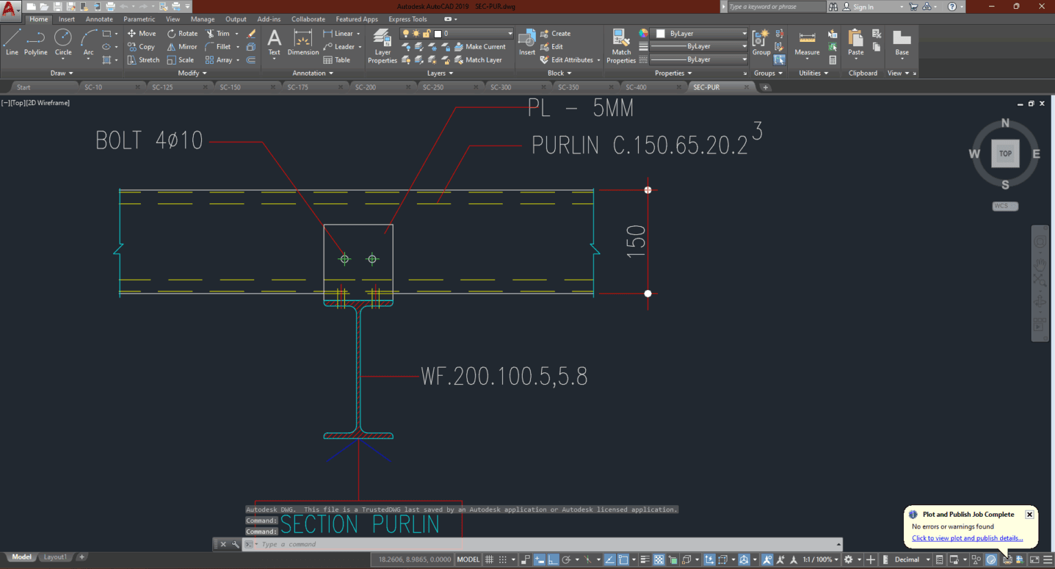Click the Match Properties icon

(620, 44)
